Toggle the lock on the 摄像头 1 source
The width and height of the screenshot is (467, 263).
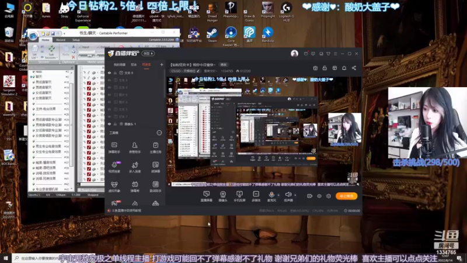115,124
